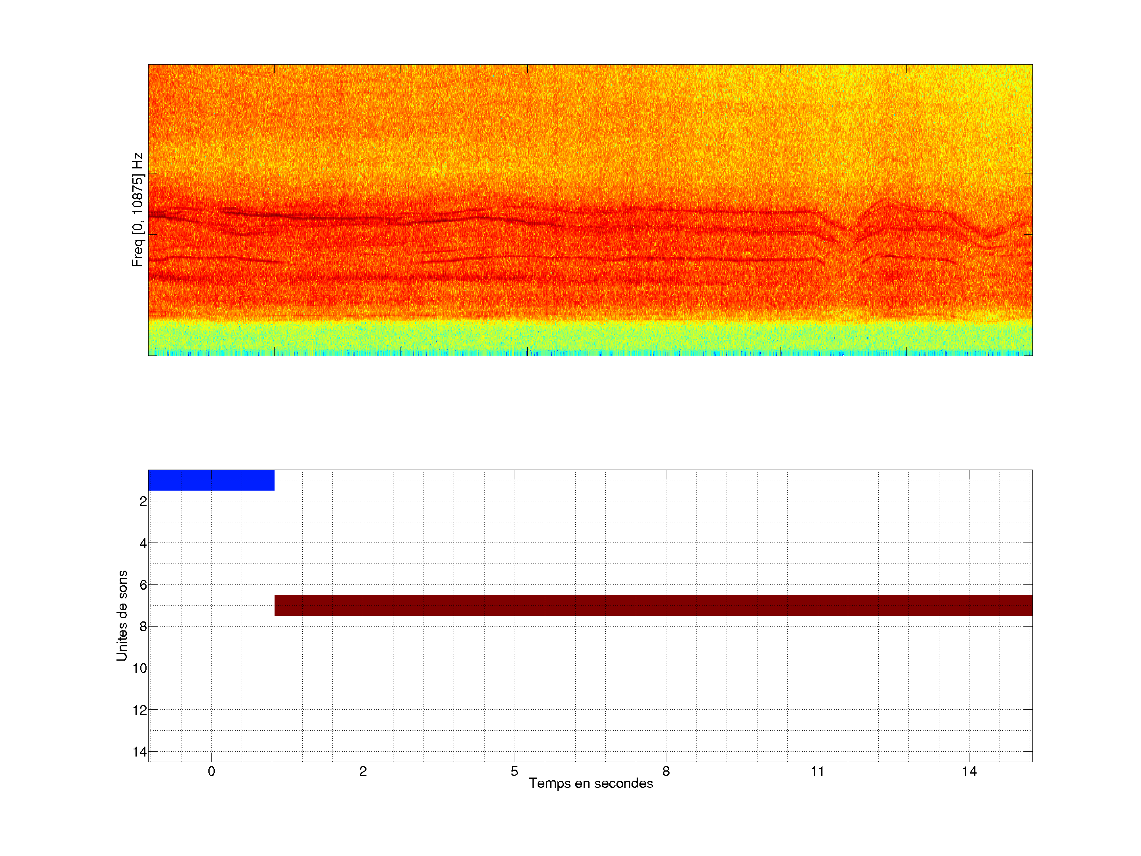Click y-axis tick label 10

tap(140, 669)
